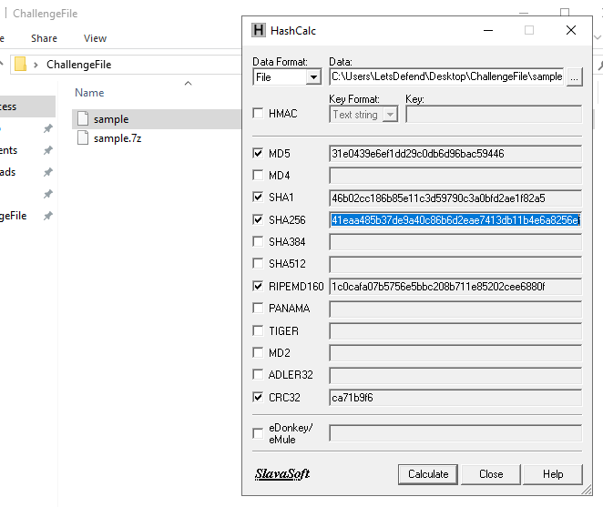Viewport: 603px width, 507px height.
Task: Click the HashCalc title bar app icon
Action: coord(259,30)
